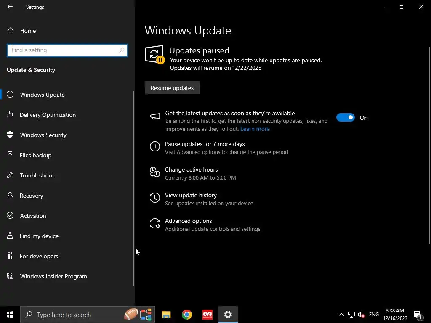The width and height of the screenshot is (431, 323).
Task: Click the gear-arrows icon for Advanced options
Action: click(155, 223)
